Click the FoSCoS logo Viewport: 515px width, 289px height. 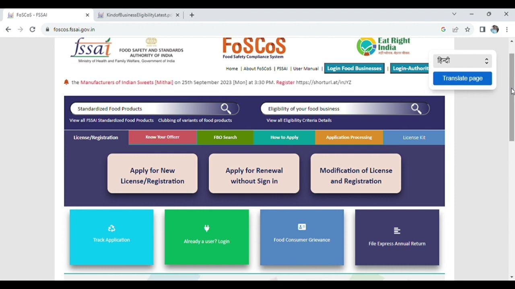[254, 49]
